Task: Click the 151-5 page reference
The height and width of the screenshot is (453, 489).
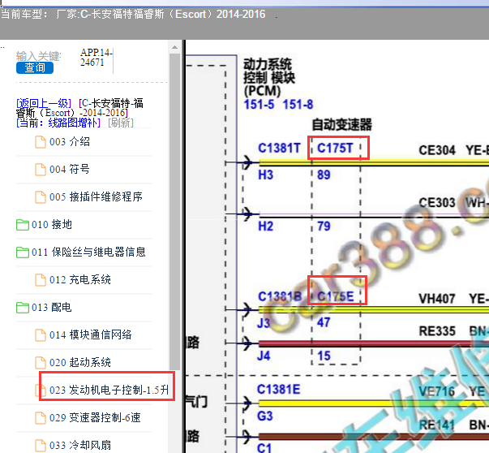Action: 260,105
